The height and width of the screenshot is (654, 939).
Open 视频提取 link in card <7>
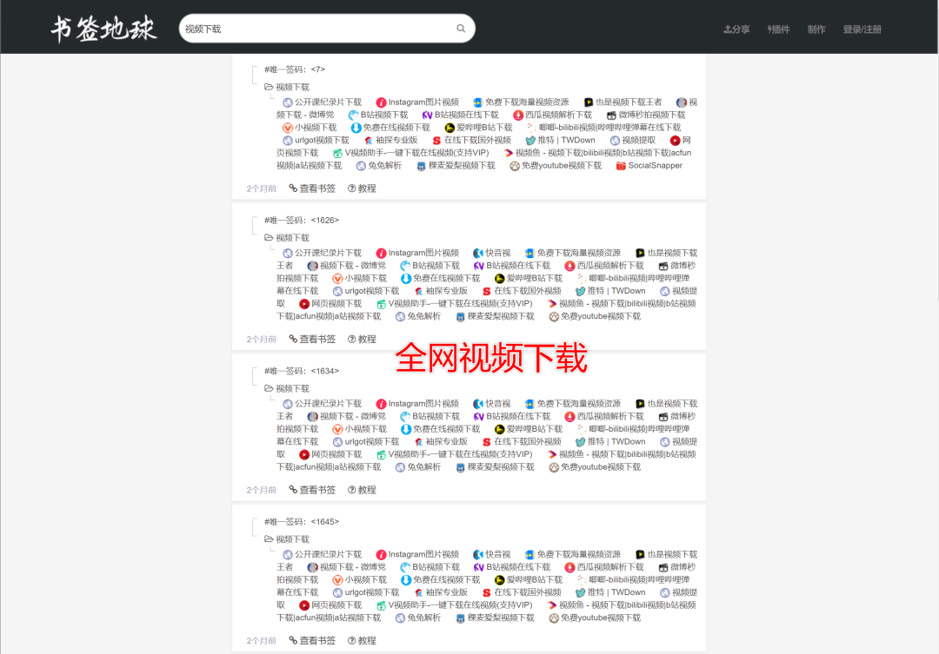click(x=638, y=140)
